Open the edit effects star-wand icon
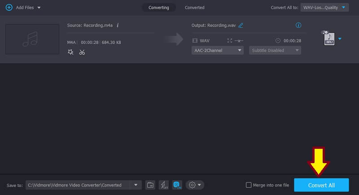Image resolution: width=359 pixels, height=195 pixels. (x=70, y=52)
